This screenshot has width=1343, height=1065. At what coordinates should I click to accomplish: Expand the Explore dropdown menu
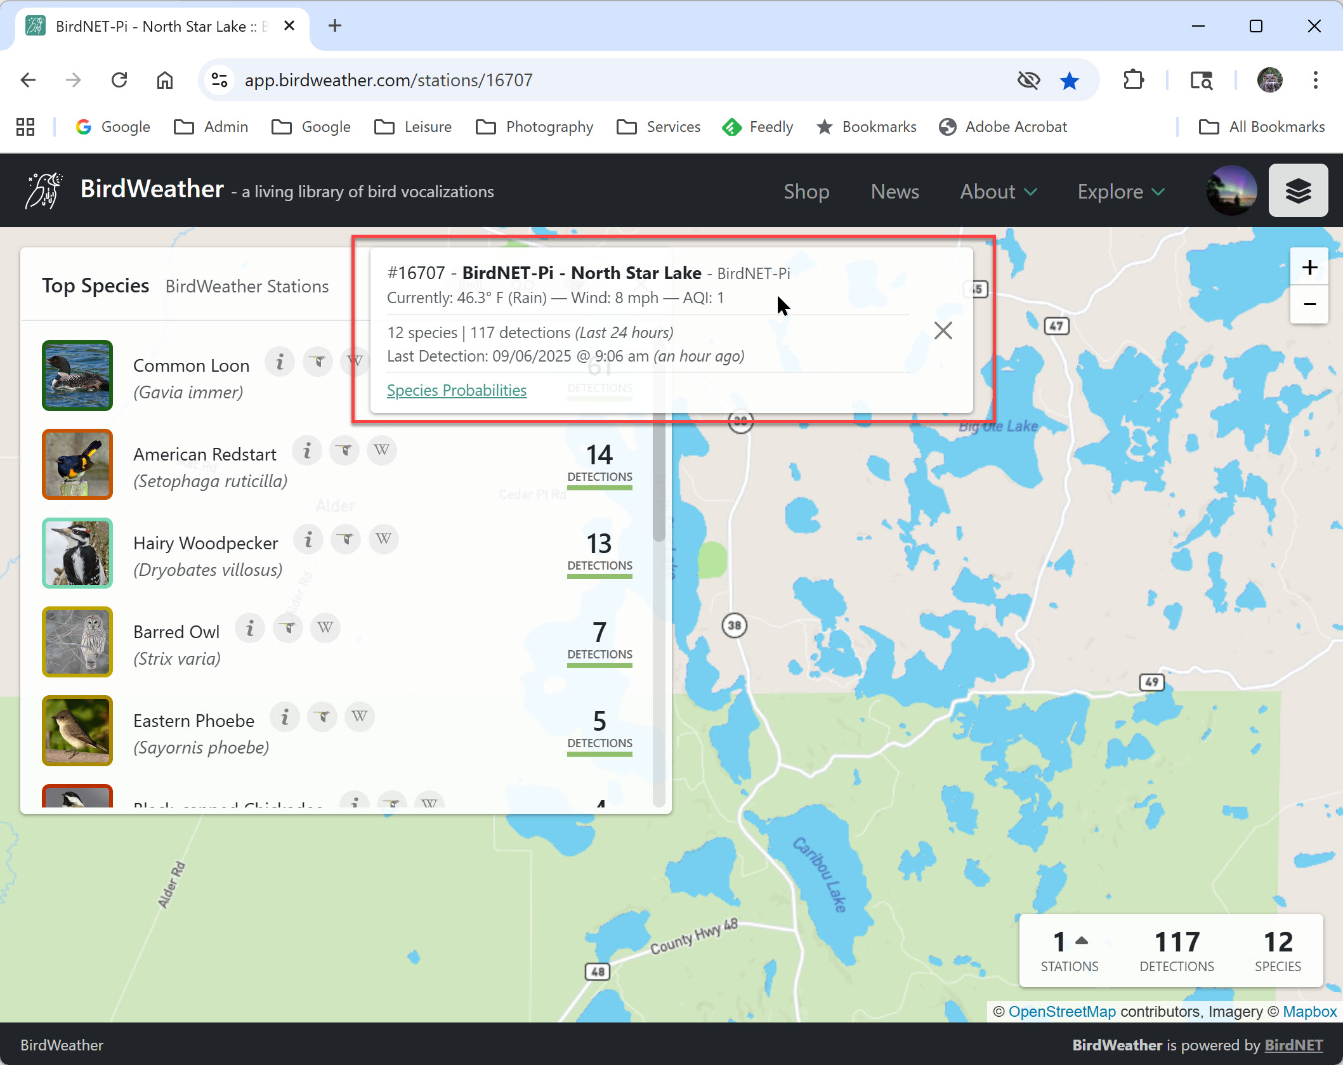tap(1120, 192)
